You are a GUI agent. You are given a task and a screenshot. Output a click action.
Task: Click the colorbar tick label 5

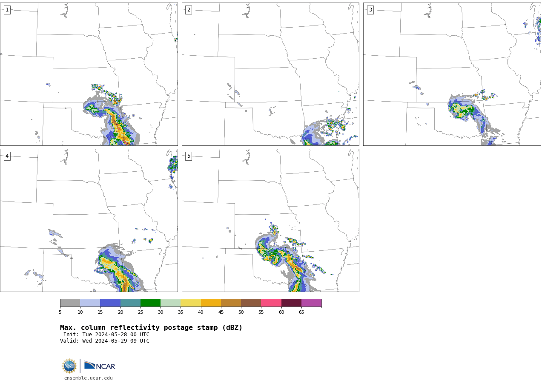[60, 312]
